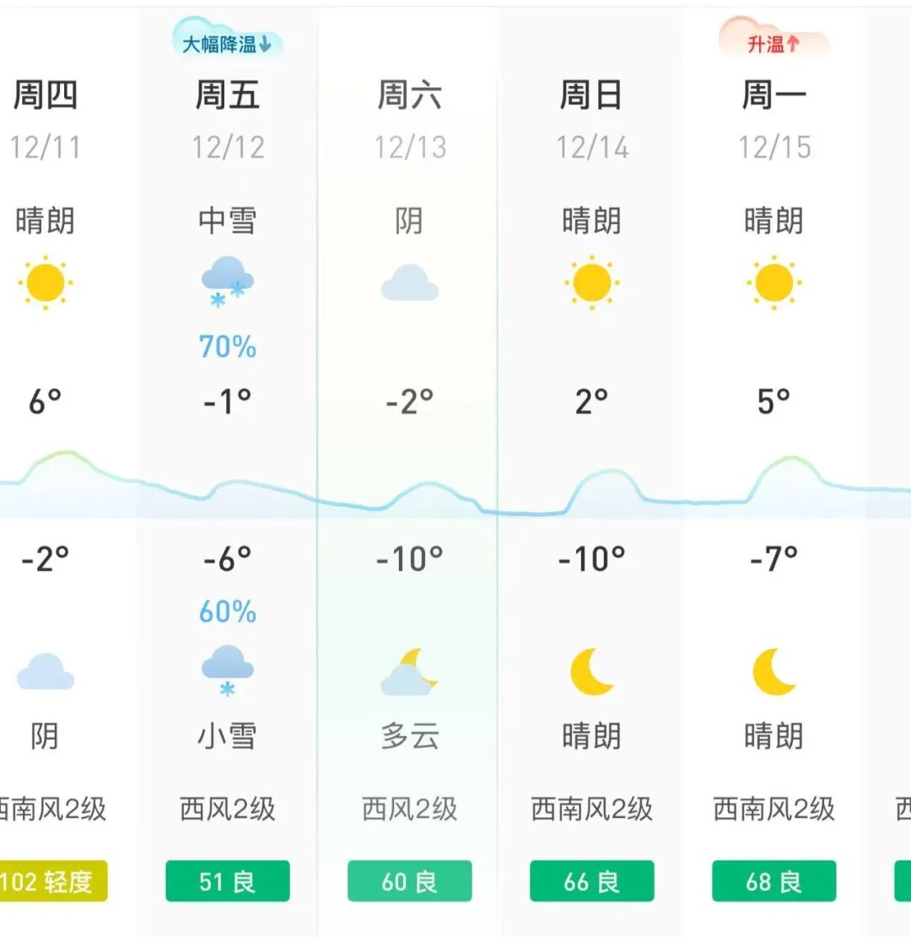The image size is (911, 937).
Task: Click Monday's nighttime crescent moon icon
Action: click(774, 671)
